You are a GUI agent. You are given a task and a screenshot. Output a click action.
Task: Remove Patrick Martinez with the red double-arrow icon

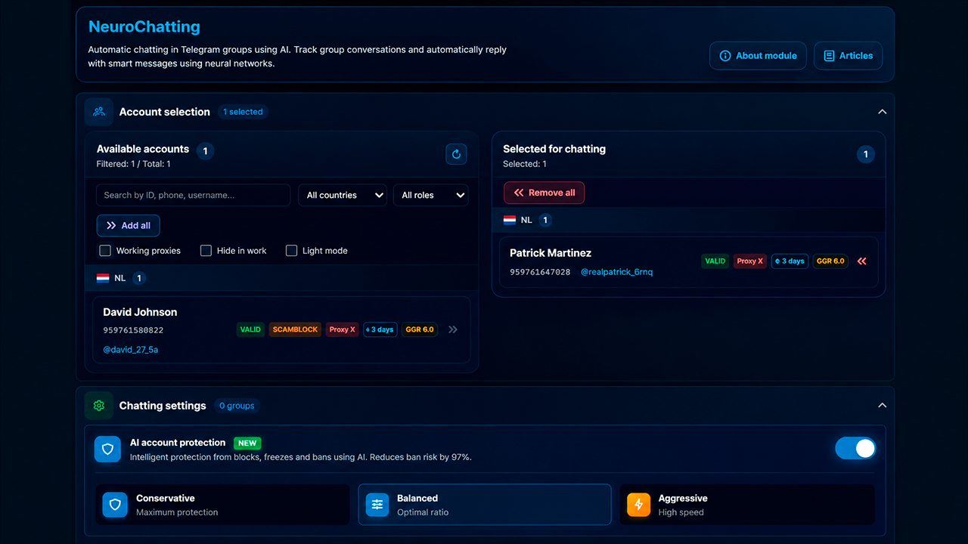[861, 261]
